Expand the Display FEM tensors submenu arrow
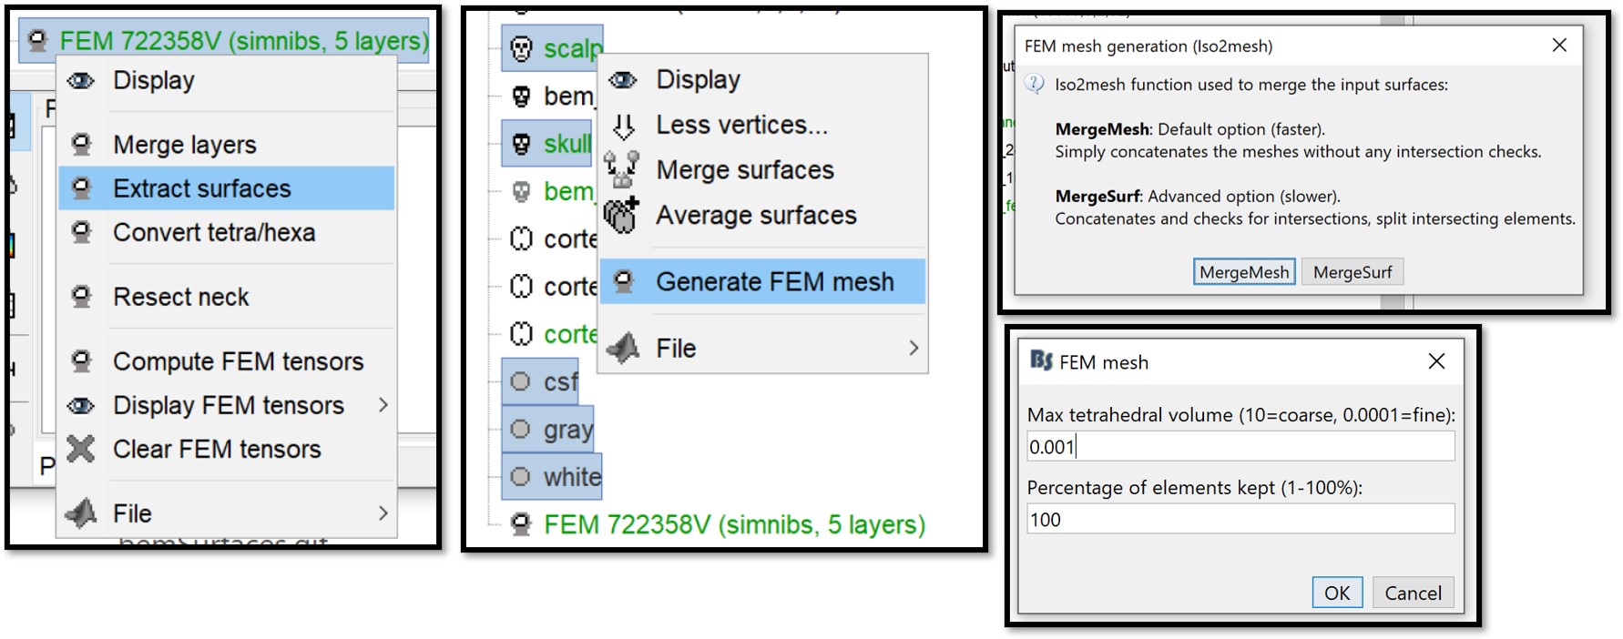Viewport: 1623px width, 639px height. coord(383,405)
